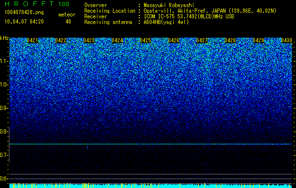
Task: Select the file name 1004070420.png
Action: (x=24, y=13)
